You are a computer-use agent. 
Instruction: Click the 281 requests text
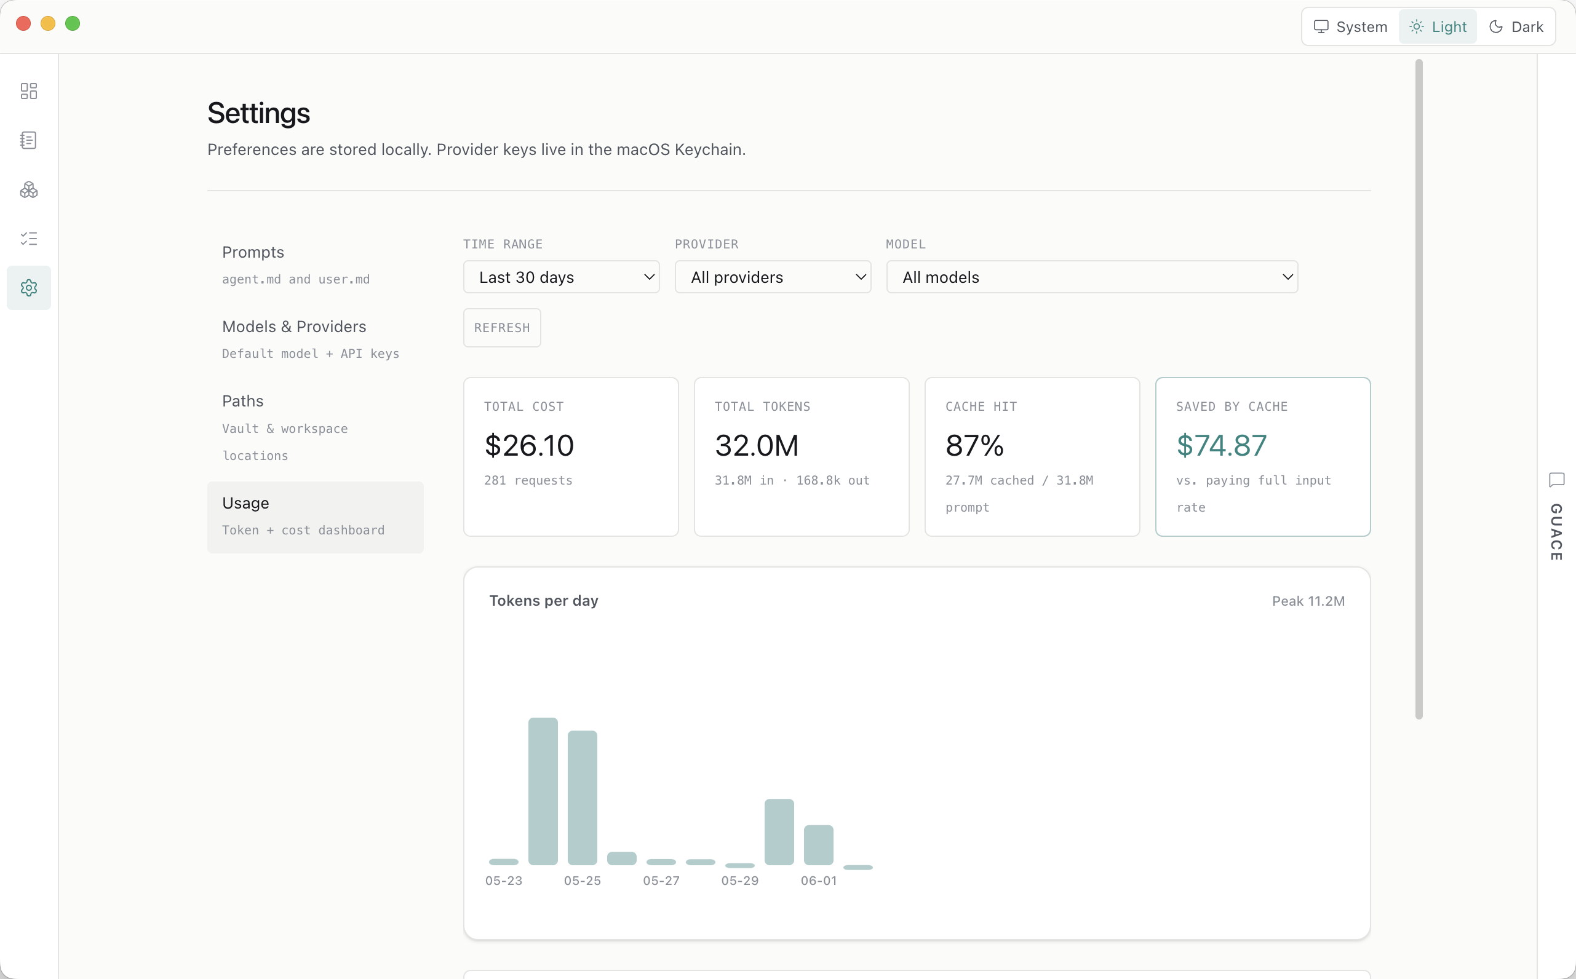click(x=528, y=480)
